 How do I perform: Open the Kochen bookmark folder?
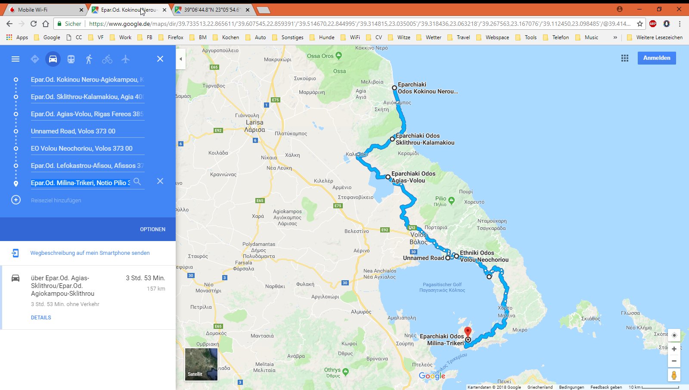(x=226, y=37)
